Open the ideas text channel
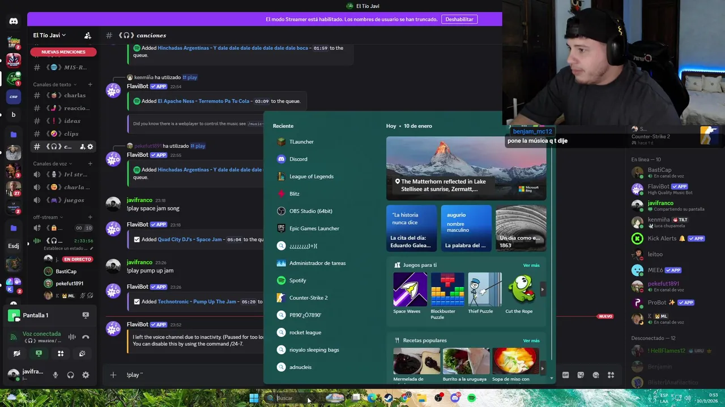This screenshot has height=407, width=725. coord(63,121)
